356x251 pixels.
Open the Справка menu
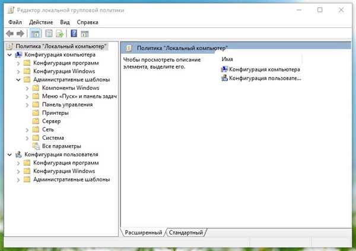click(x=87, y=22)
